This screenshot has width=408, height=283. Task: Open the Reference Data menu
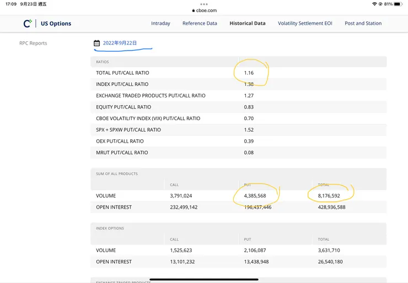pos(200,24)
